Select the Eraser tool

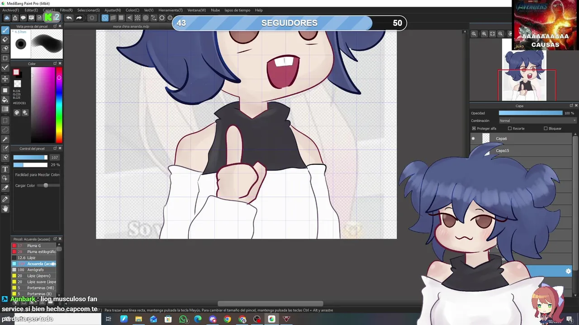[5, 39]
